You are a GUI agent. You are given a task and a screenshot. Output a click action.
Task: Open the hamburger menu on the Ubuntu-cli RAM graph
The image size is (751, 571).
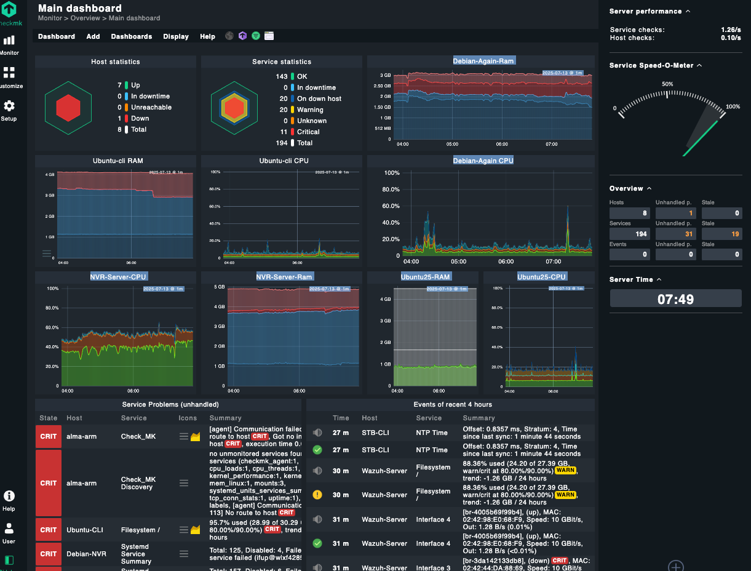click(47, 253)
